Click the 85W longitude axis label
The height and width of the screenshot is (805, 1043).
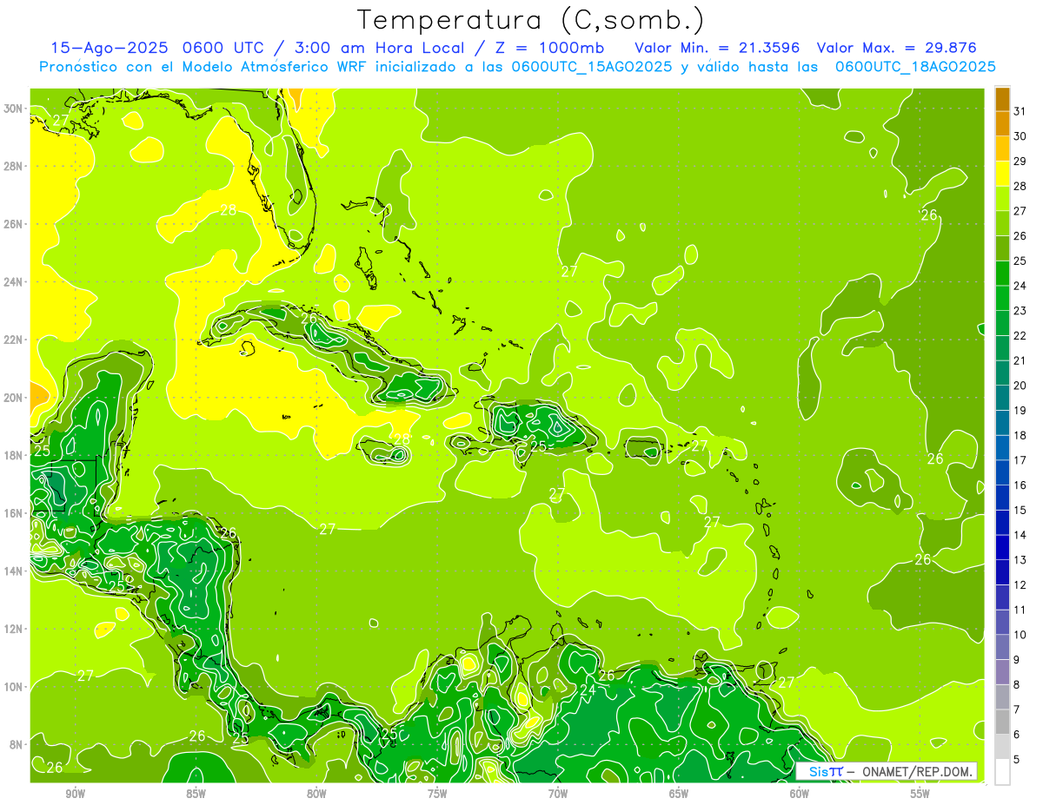(196, 794)
